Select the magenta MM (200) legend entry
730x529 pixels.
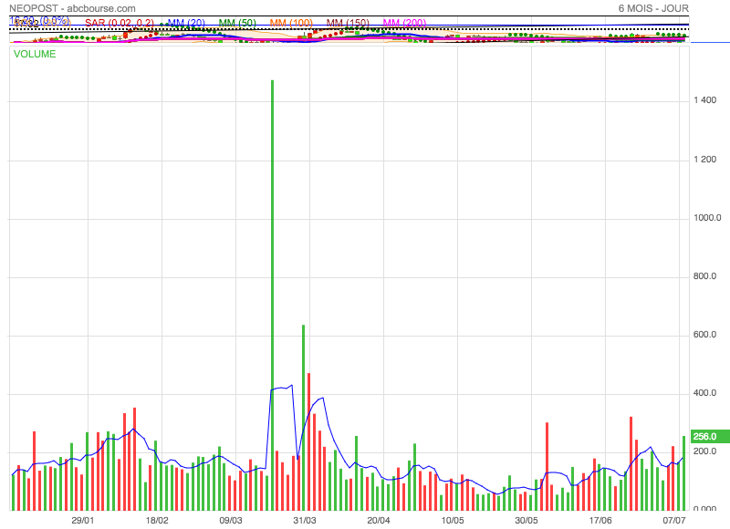tap(403, 22)
